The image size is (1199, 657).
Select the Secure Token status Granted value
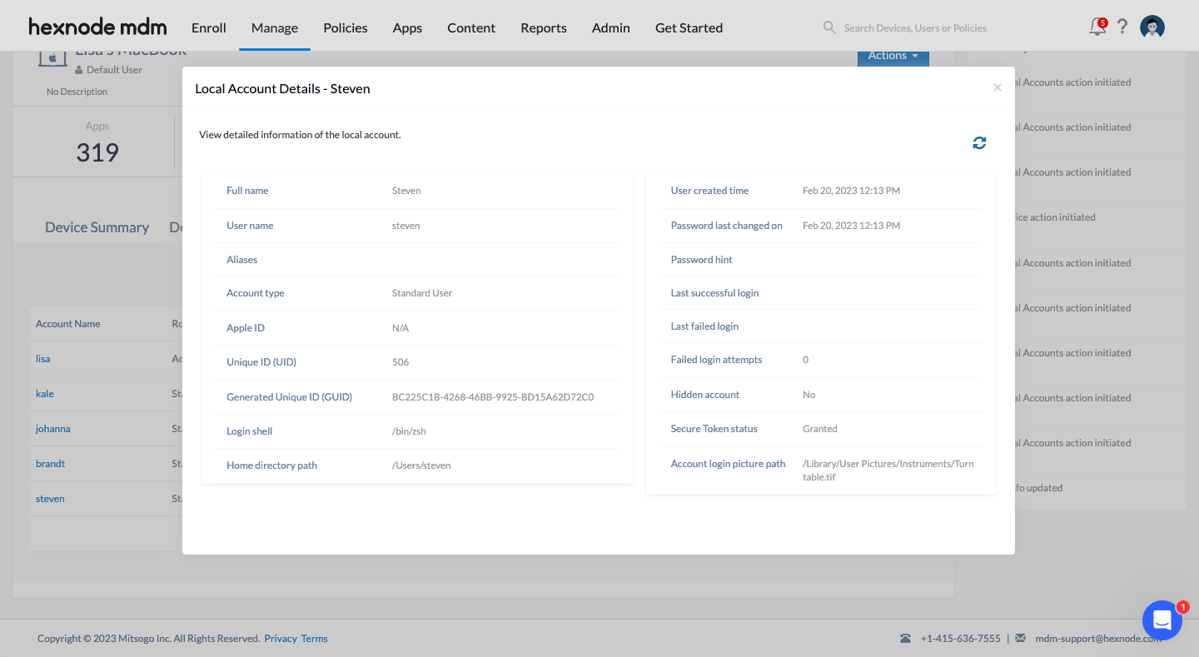click(x=820, y=429)
